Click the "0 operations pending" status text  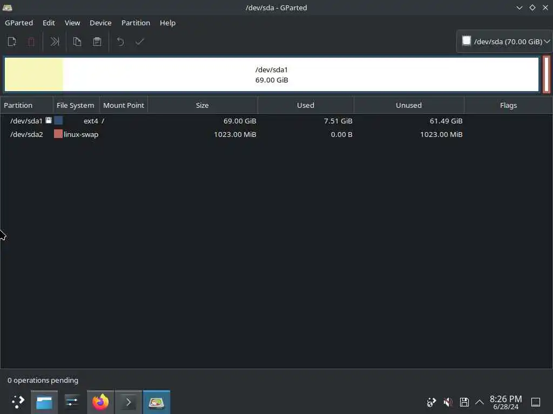pyautogui.click(x=43, y=380)
